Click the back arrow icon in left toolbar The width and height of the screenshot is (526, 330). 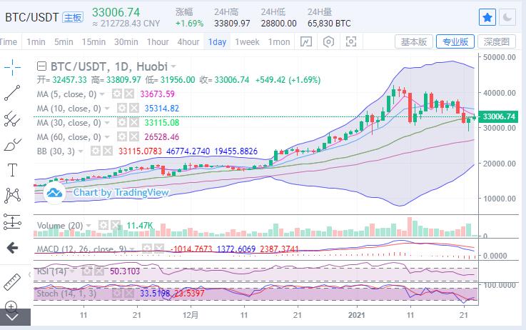[12, 248]
